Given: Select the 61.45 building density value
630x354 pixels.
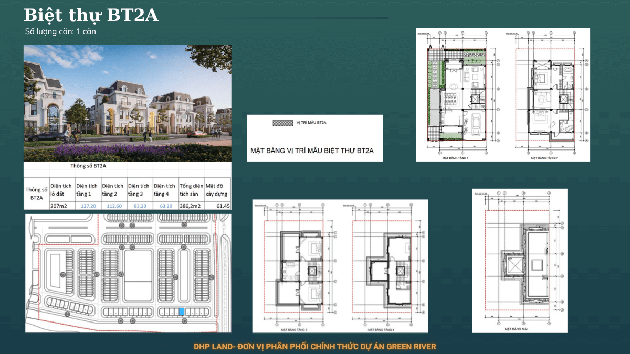Looking at the screenshot, I should (x=223, y=206).
